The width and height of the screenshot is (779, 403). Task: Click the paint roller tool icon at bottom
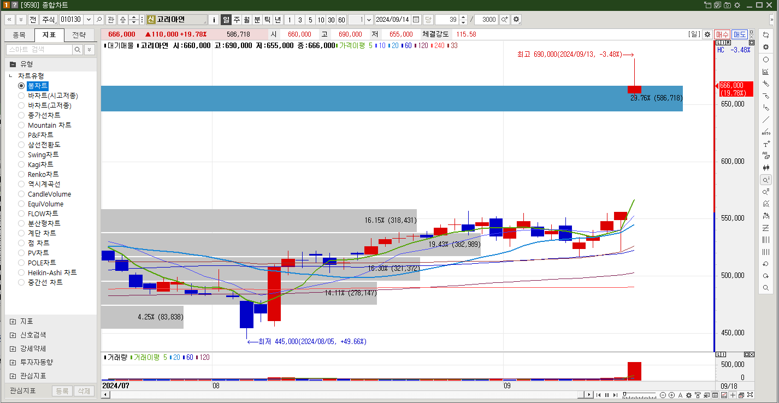tap(698, 395)
